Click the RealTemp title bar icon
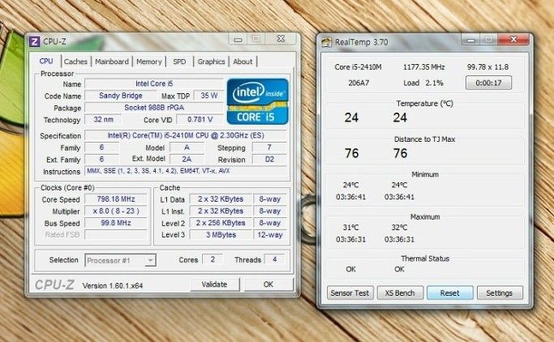The height and width of the screenshot is (342, 554). click(x=326, y=42)
